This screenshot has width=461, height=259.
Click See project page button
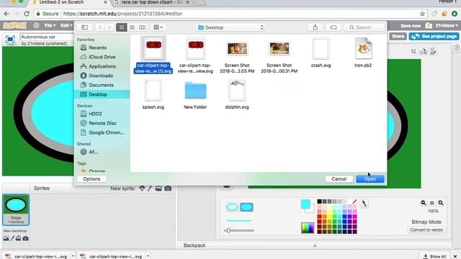pos(434,37)
